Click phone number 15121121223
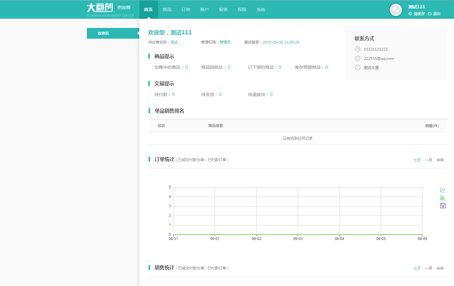 click(x=376, y=49)
